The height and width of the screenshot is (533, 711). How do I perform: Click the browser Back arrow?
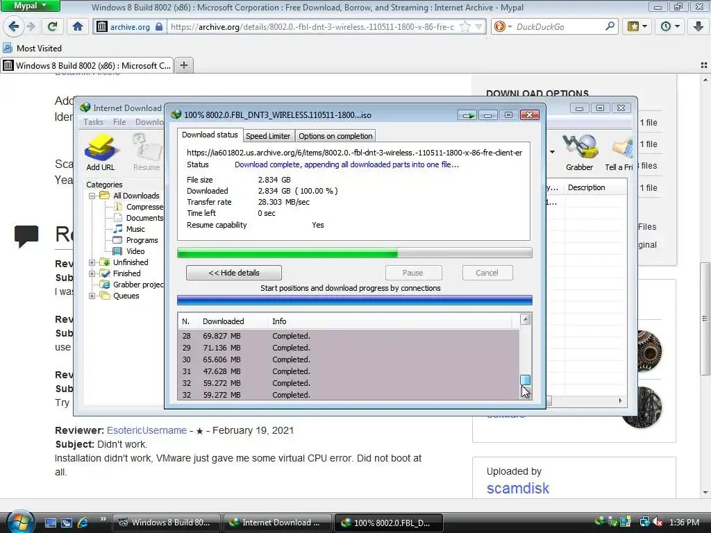pyautogui.click(x=14, y=27)
